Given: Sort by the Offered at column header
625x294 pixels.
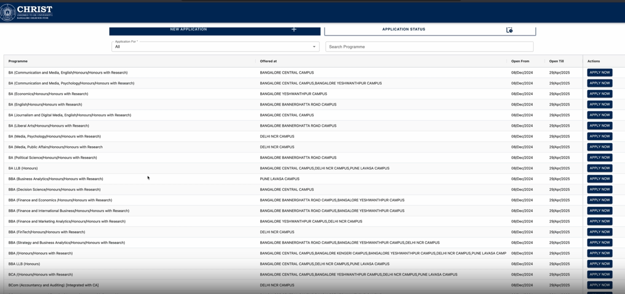Looking at the screenshot, I should click(268, 61).
